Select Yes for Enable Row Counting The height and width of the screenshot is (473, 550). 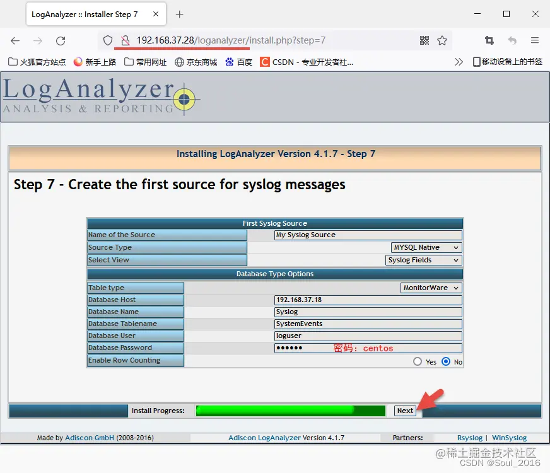click(418, 361)
